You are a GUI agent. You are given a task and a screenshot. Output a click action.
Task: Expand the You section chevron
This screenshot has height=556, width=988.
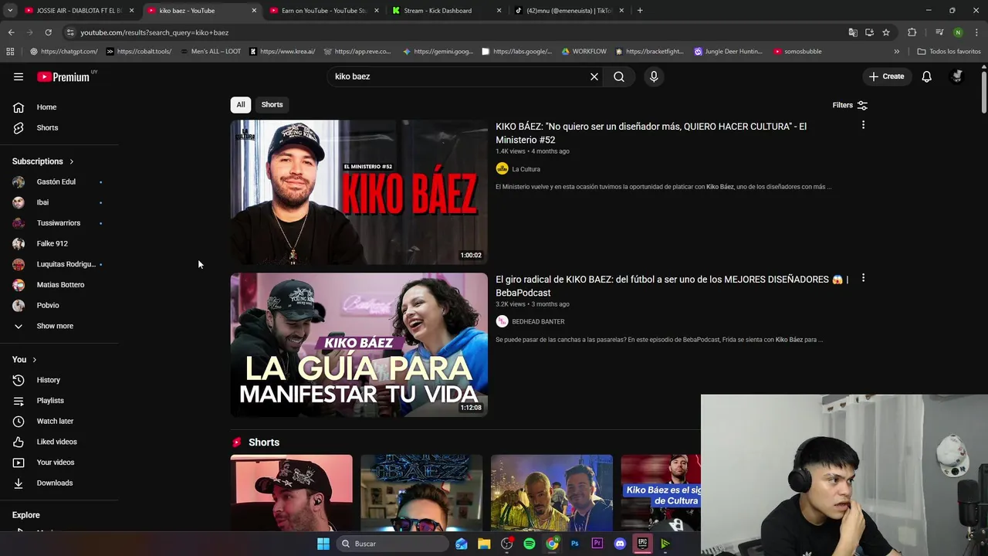click(x=34, y=360)
